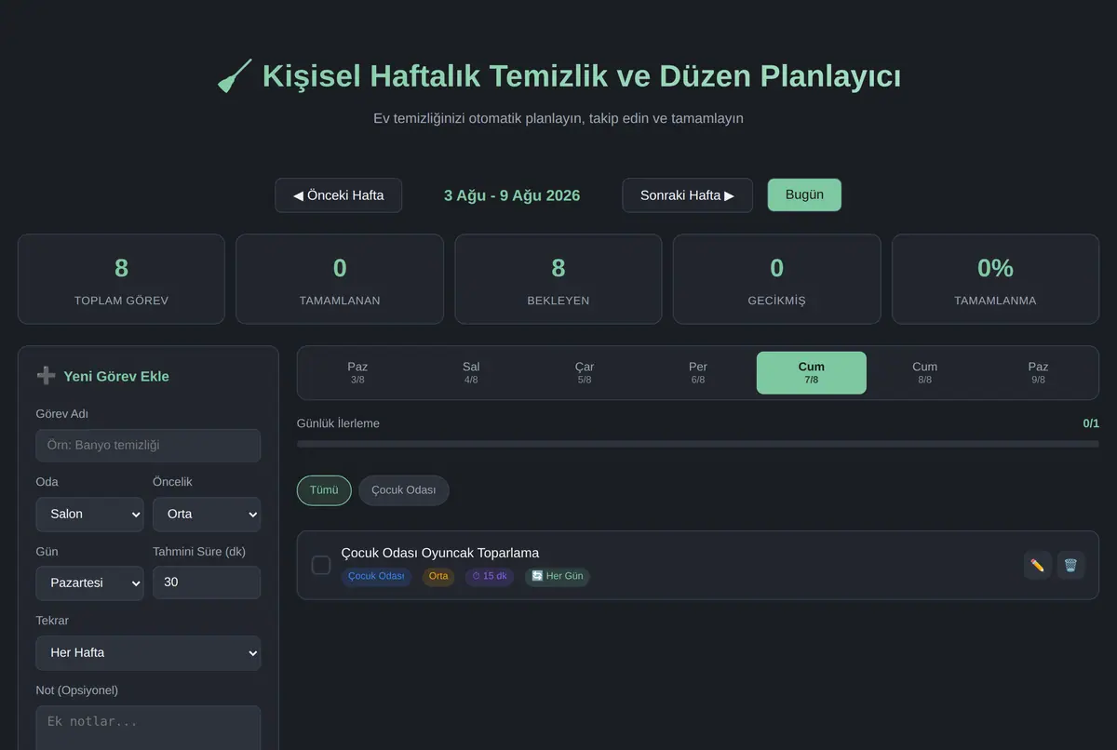This screenshot has height=750, width=1117.
Task: Click the Bekleyen stat card
Action: pos(558,279)
